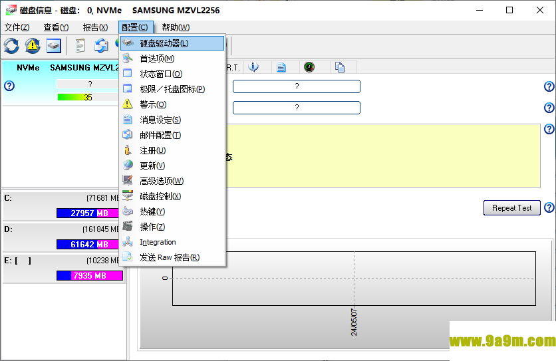556x361 pixels.
Task: Open 操作(Z) menu entry
Action: pos(172,227)
